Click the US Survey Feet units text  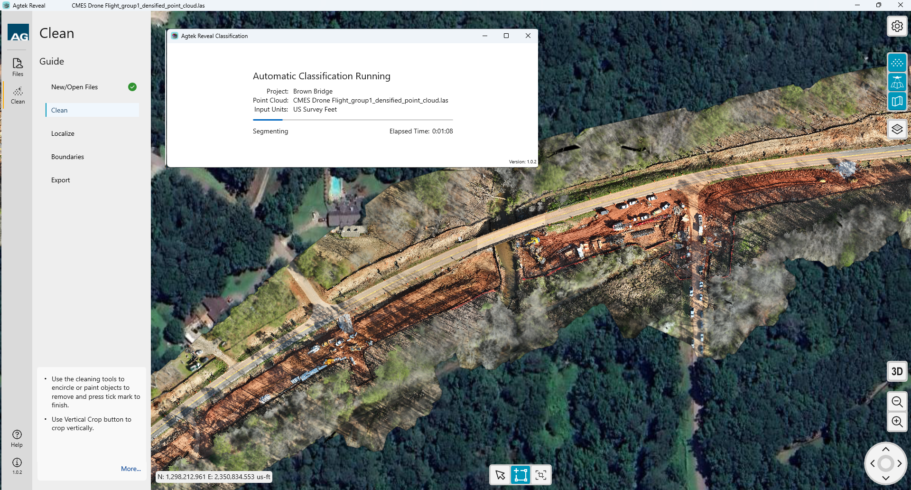(315, 109)
